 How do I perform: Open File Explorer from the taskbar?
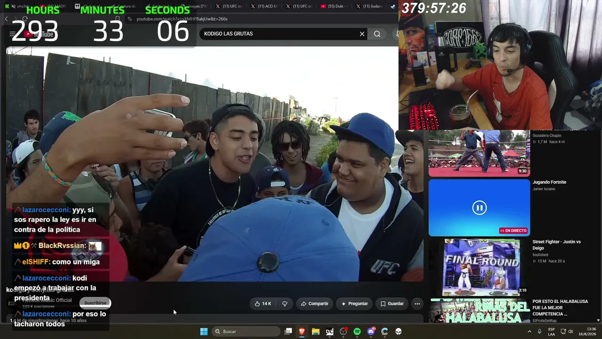[x=316, y=331]
